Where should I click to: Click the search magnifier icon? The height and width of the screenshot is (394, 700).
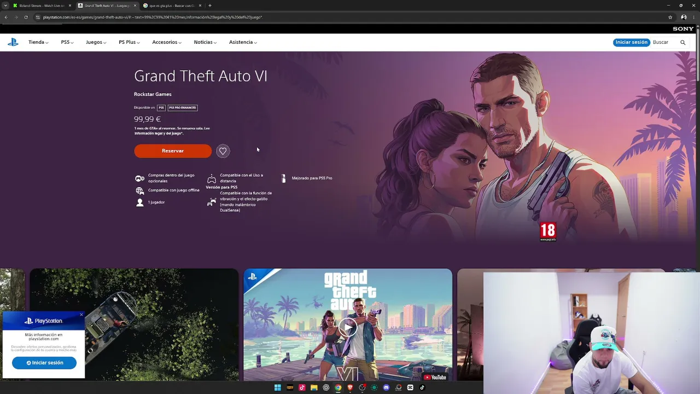click(682, 42)
